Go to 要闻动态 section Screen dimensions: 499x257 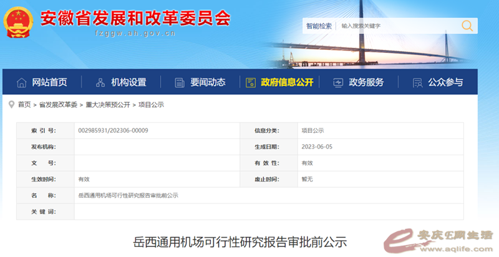point(208,82)
